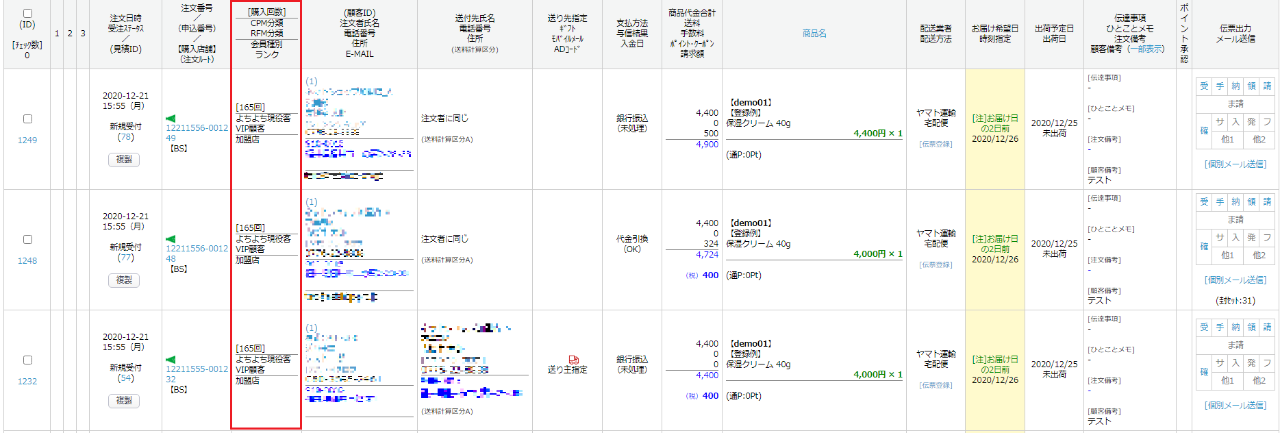Open estimate ID (78) link

pos(125,137)
